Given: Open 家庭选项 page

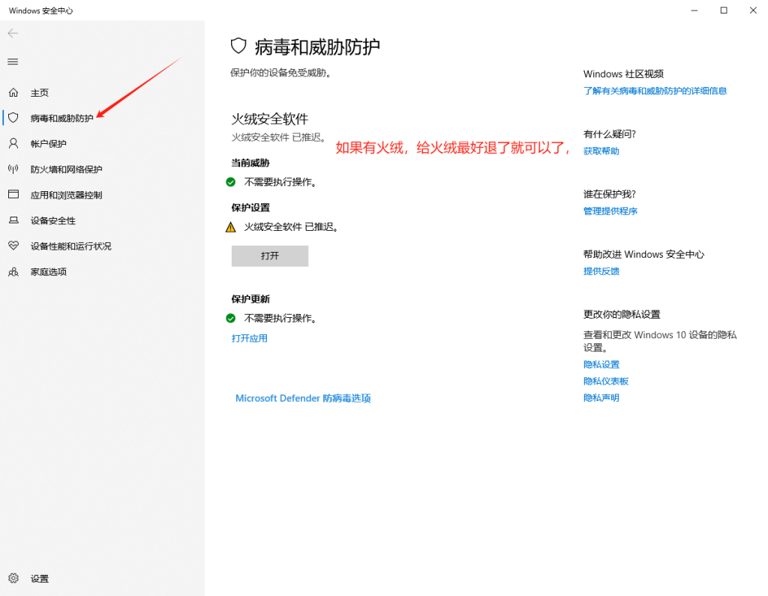Looking at the screenshot, I should (49, 272).
